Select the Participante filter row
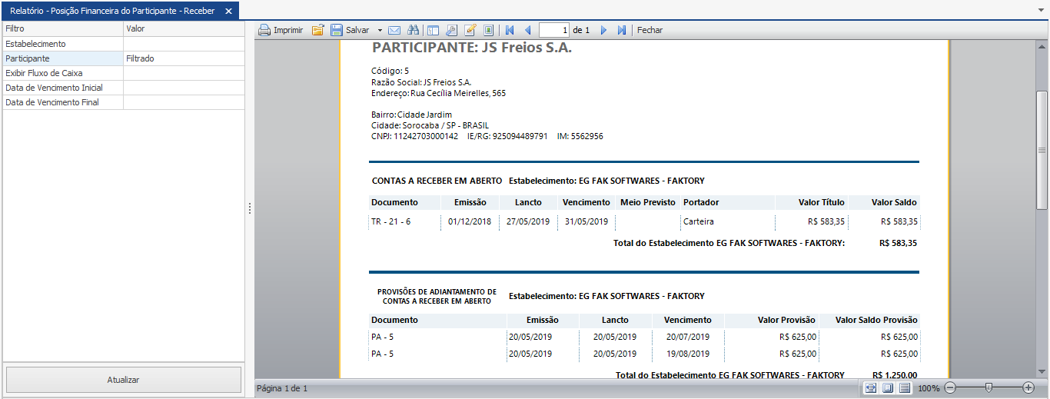 pos(63,58)
